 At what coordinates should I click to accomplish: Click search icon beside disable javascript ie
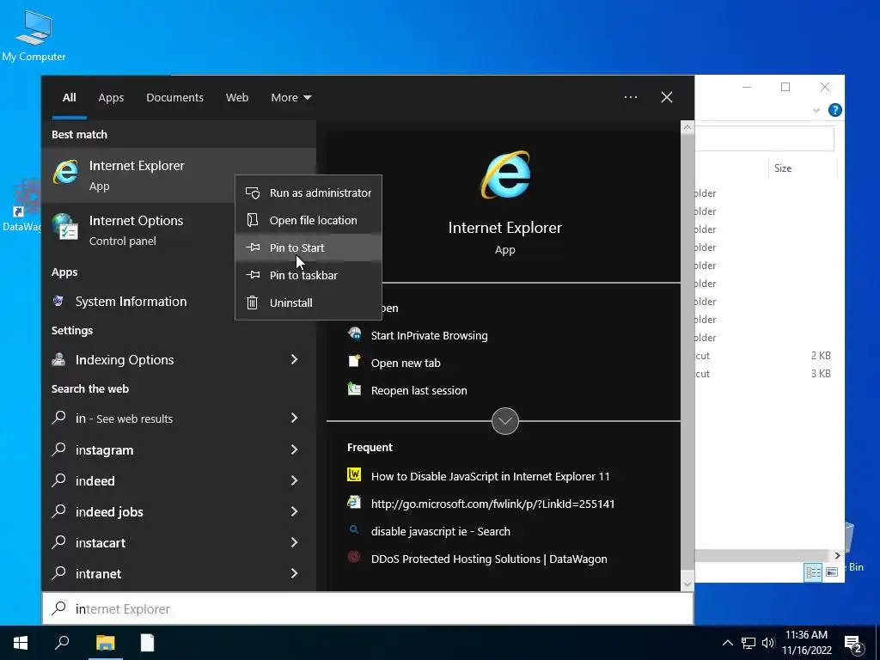coord(354,529)
